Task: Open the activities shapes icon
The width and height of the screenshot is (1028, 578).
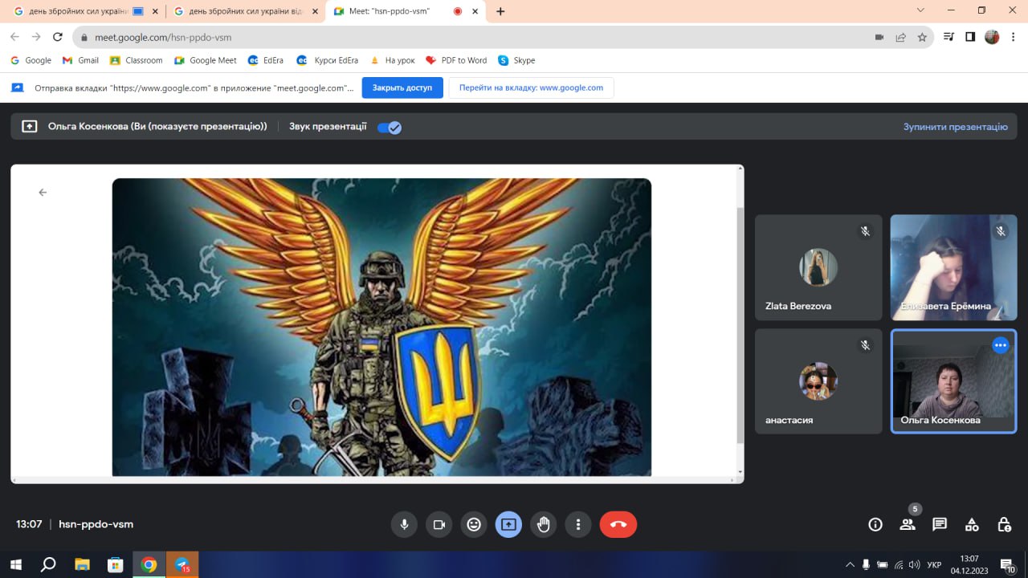Action: pos(972,524)
